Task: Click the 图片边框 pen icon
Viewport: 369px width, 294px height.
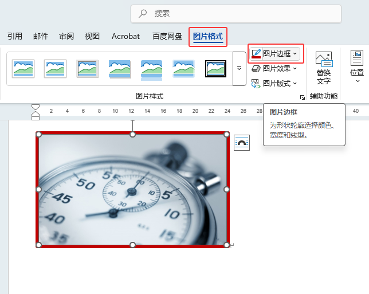Action: click(256, 54)
